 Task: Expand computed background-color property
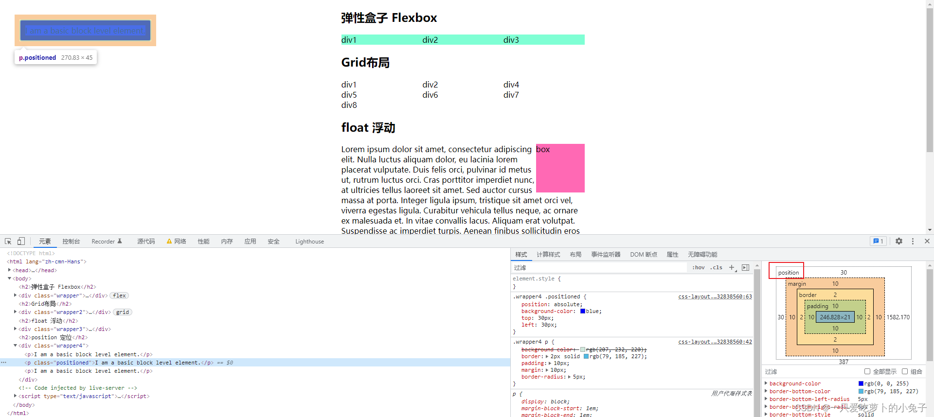tap(766, 383)
